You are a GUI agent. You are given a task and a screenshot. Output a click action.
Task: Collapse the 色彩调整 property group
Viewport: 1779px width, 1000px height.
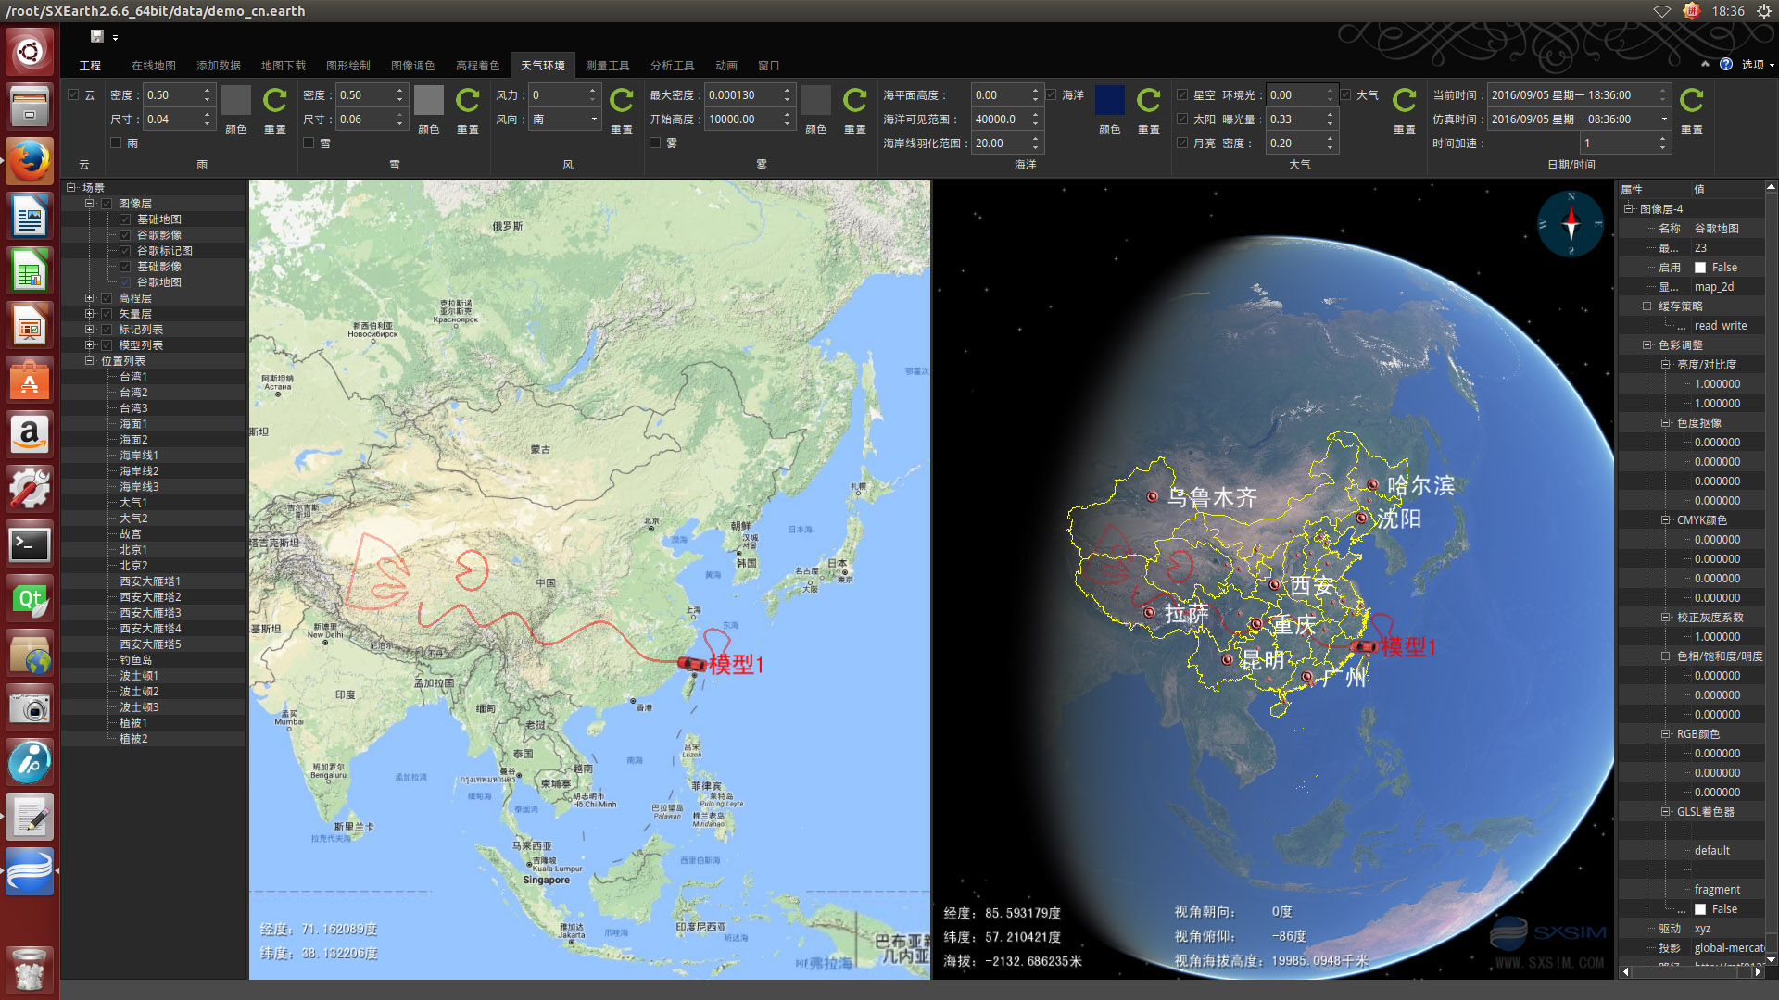pos(1647,345)
